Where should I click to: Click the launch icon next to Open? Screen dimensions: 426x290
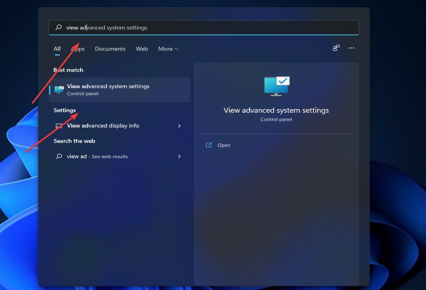pyautogui.click(x=208, y=145)
